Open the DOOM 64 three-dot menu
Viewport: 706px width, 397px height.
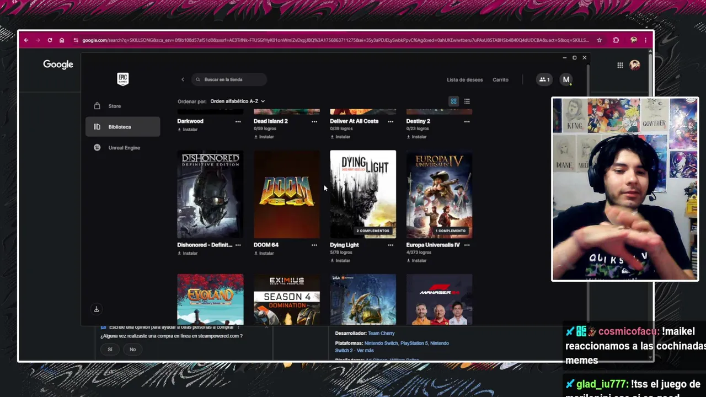coord(314,245)
